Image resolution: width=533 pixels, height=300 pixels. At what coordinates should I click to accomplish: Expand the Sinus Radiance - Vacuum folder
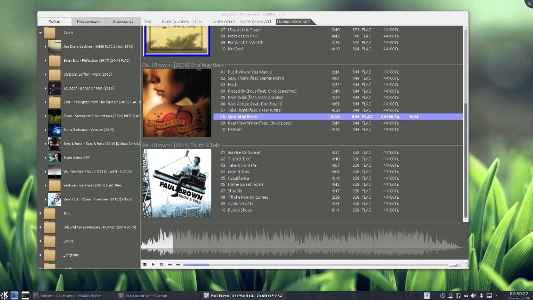(45, 130)
